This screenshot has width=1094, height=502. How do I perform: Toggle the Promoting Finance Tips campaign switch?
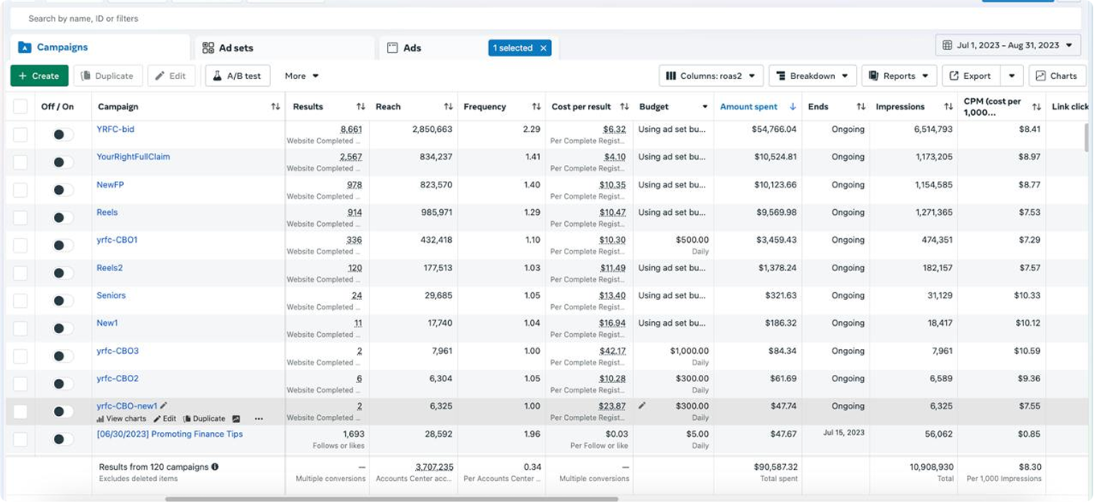(63, 439)
